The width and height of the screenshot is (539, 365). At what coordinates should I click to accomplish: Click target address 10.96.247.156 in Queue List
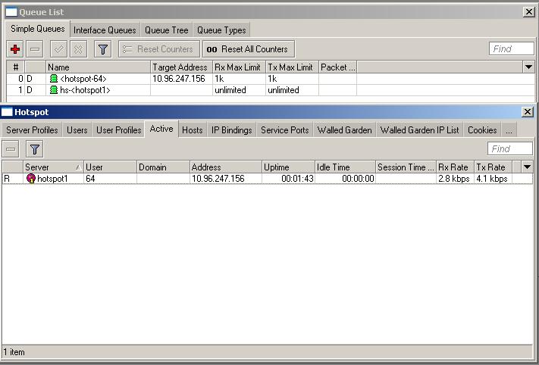click(x=179, y=79)
